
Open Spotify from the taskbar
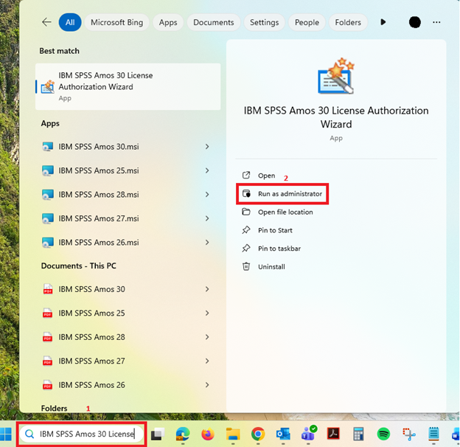pos(383,434)
